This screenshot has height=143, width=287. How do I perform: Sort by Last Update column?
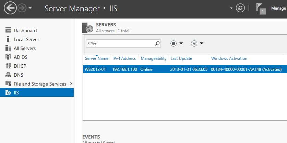click(x=181, y=58)
